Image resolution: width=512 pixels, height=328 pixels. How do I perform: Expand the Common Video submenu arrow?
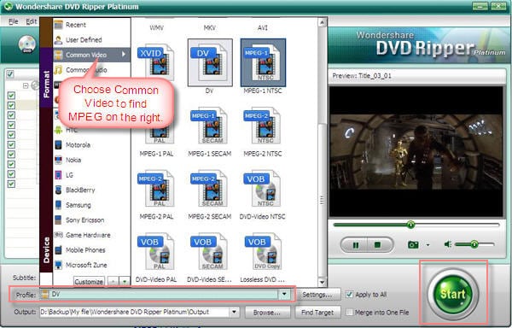pos(124,54)
